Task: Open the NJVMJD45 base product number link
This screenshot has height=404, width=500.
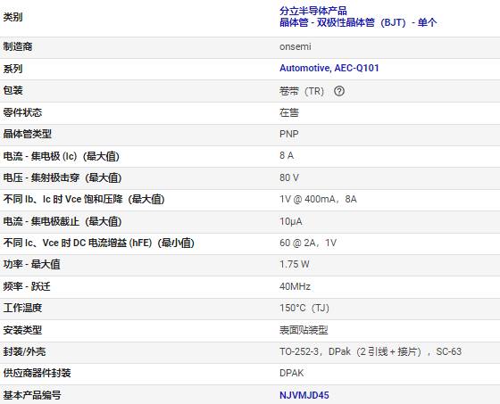Action: (x=304, y=395)
